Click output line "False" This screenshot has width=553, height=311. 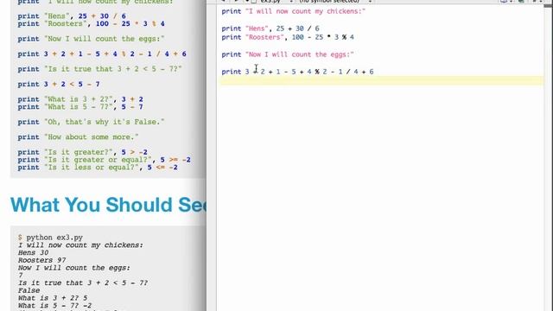(x=29, y=290)
